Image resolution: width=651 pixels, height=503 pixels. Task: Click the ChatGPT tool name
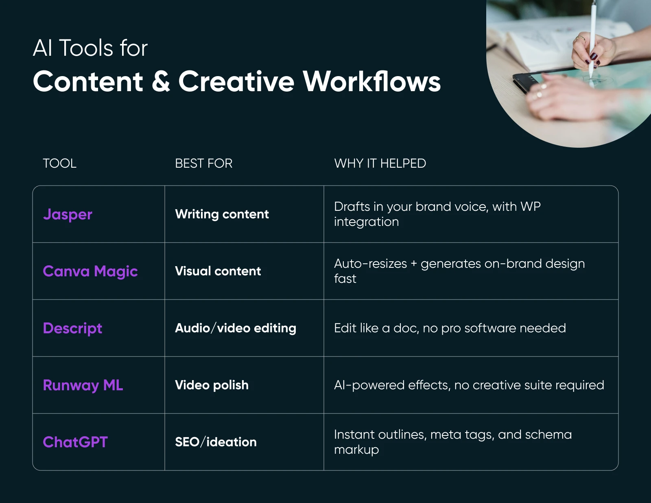pos(76,442)
